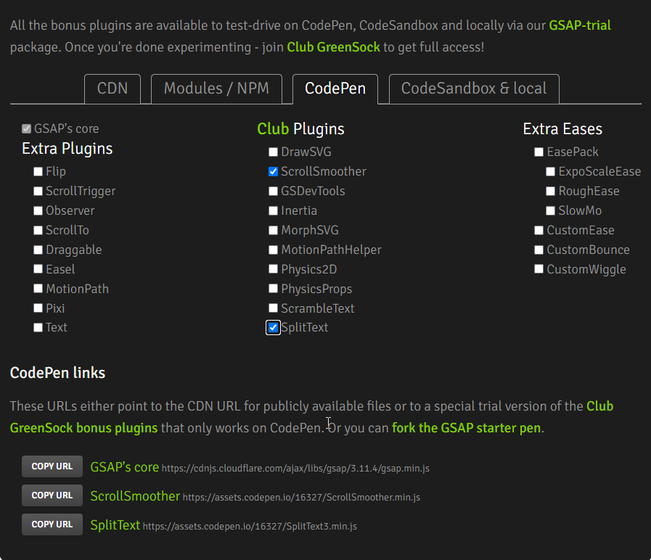This screenshot has height=560, width=651.
Task: Toggle the GSAP's core checkbox
Action: [27, 128]
